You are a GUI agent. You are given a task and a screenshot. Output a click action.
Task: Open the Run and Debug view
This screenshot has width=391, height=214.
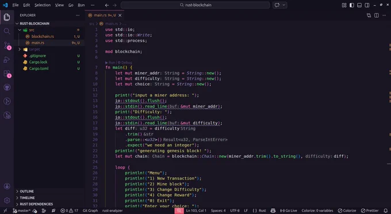click(x=7, y=60)
